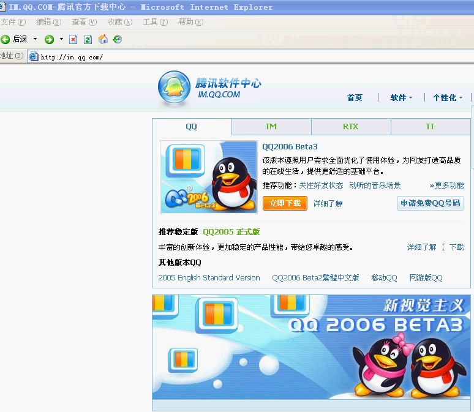Open the »更多功能 link
Screen dimensions: 474x412
tap(447, 185)
